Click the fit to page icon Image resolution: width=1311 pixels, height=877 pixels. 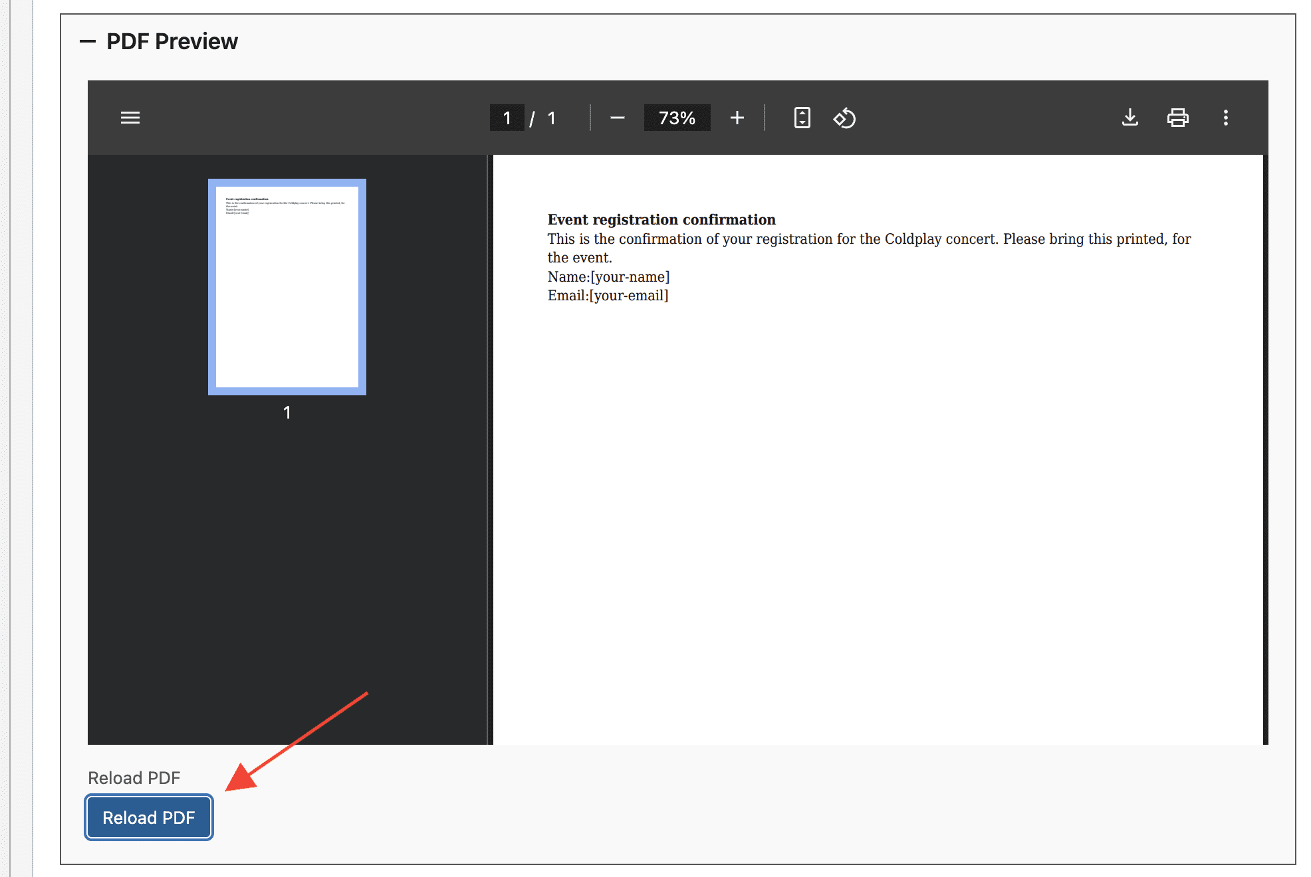click(x=802, y=118)
